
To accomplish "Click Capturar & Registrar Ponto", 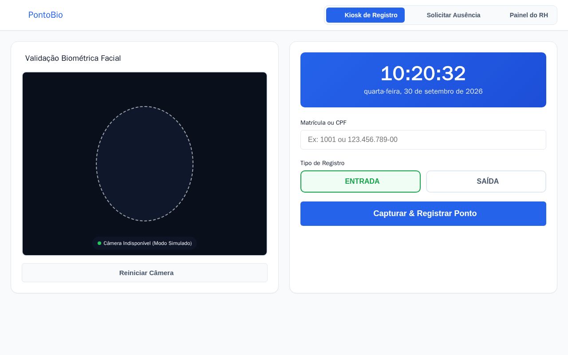I will point(423,213).
